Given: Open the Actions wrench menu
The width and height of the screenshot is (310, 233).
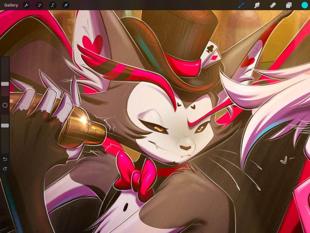Looking at the screenshot, I should point(26,5).
